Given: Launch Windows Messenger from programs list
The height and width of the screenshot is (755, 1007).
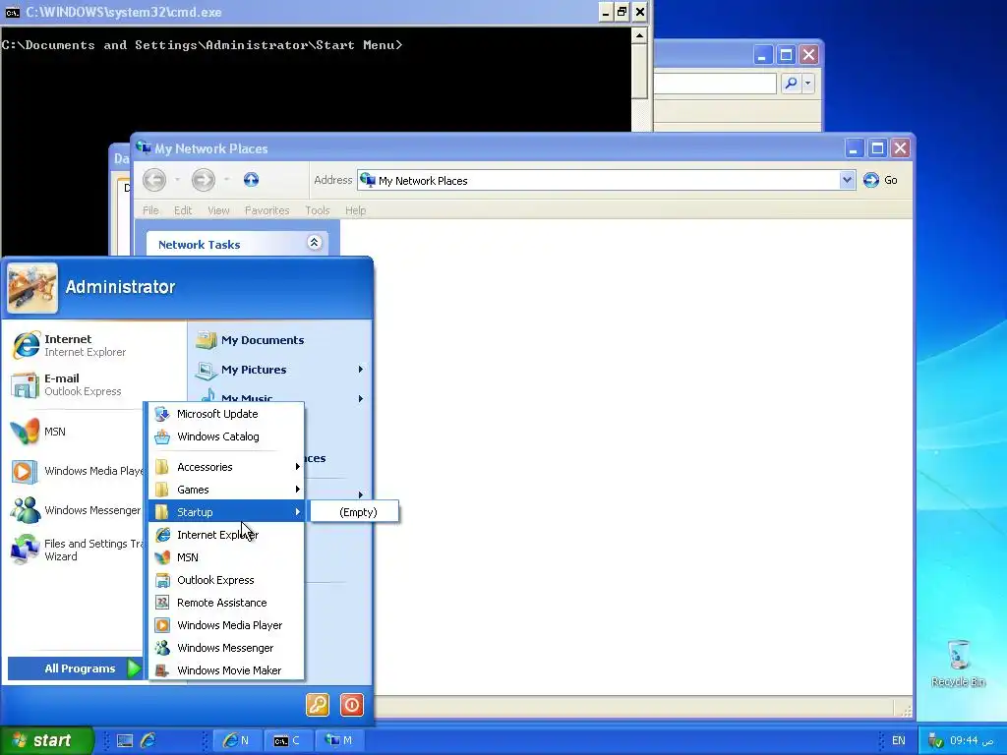Looking at the screenshot, I should (x=226, y=648).
